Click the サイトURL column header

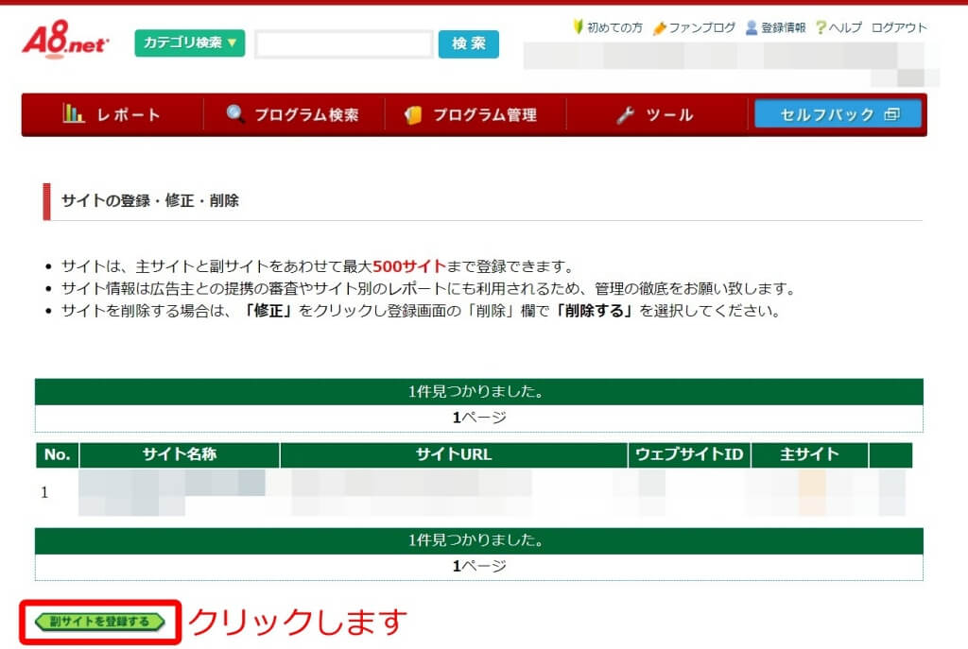[x=454, y=454]
